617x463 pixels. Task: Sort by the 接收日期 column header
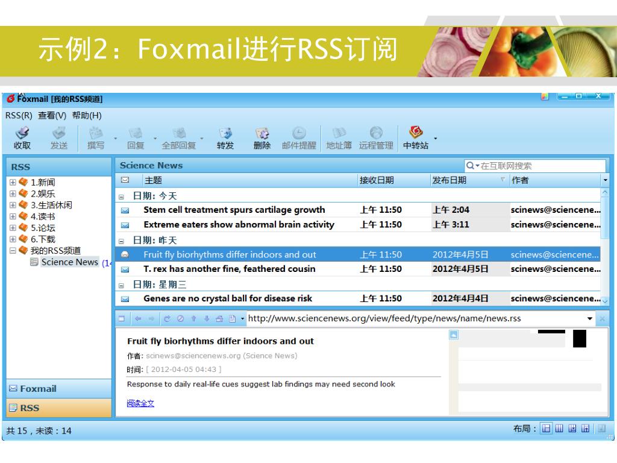point(393,180)
